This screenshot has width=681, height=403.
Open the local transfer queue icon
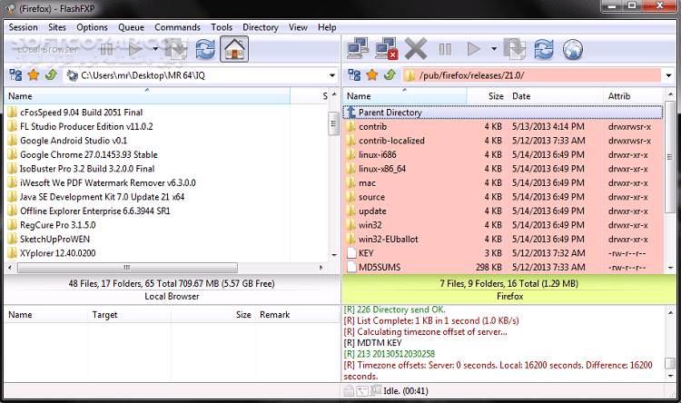(177, 49)
